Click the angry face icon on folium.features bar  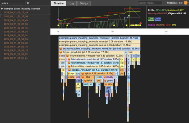(x=67, y=56)
